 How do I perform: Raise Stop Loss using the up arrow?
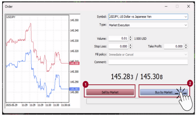pos(130,45)
